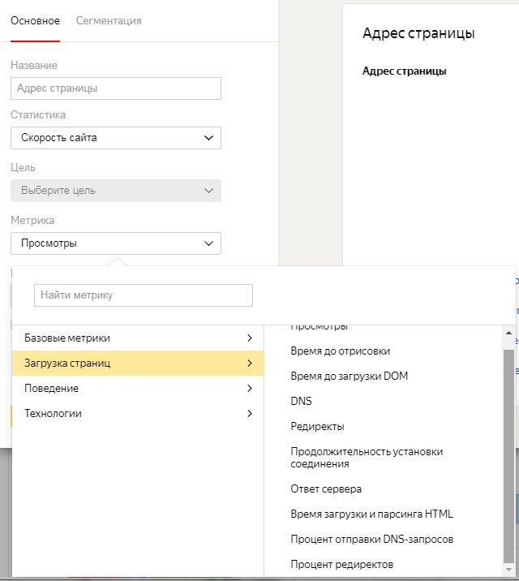
Task: Select the Основное tab
Action: coord(35,20)
